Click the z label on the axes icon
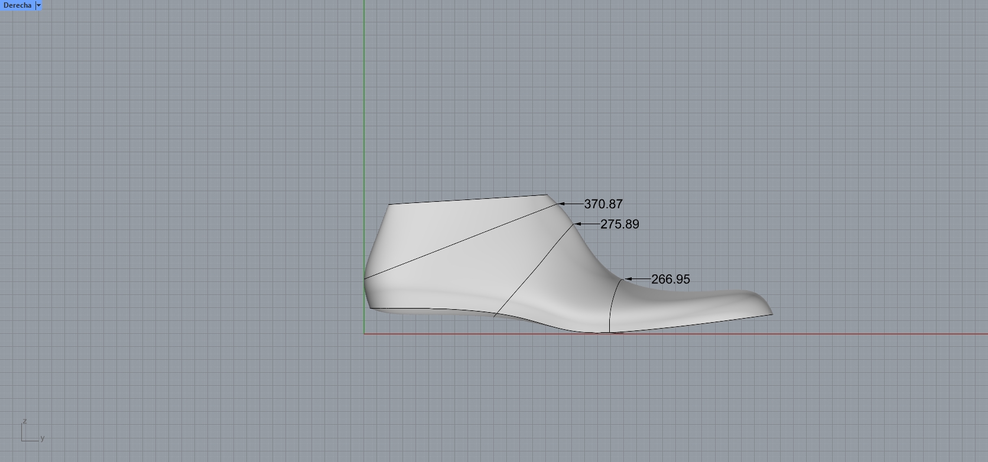988x462 pixels. click(x=24, y=421)
